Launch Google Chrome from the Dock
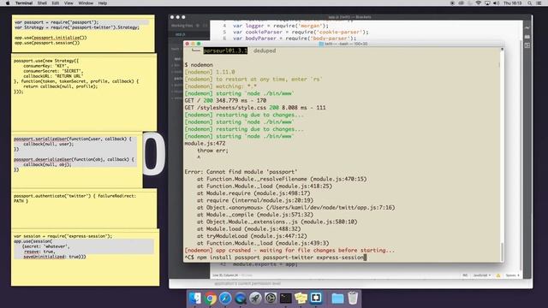 tap(211, 299)
